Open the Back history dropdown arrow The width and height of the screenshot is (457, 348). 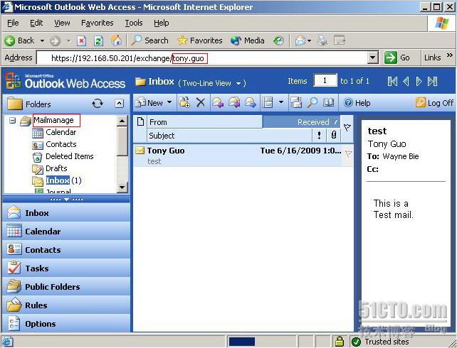pos(42,40)
